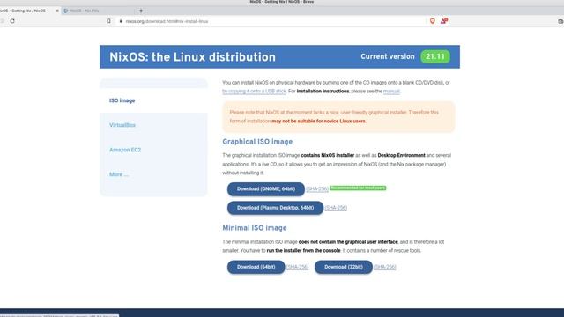This screenshot has width=564, height=317.
Task: Click the 'Minimal ISO image' heading
Action: pyautogui.click(x=255, y=228)
